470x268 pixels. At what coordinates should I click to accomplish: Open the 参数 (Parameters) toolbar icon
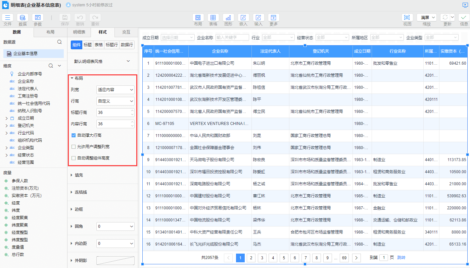(38, 18)
